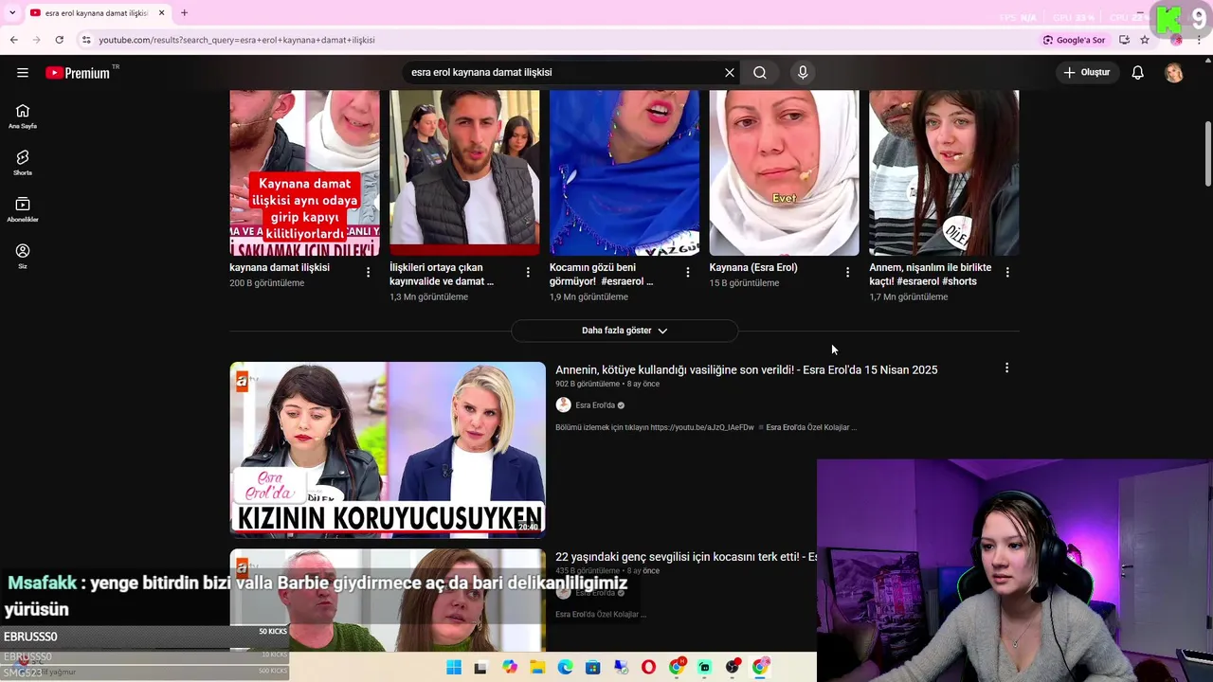Open Shorts in the sidebar

[23, 163]
